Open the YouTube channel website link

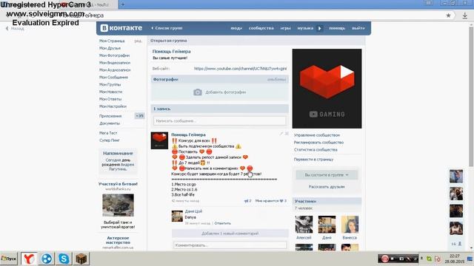click(240, 69)
